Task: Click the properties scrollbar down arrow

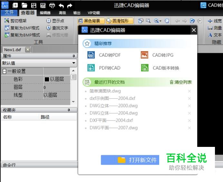Action: tap(73, 101)
